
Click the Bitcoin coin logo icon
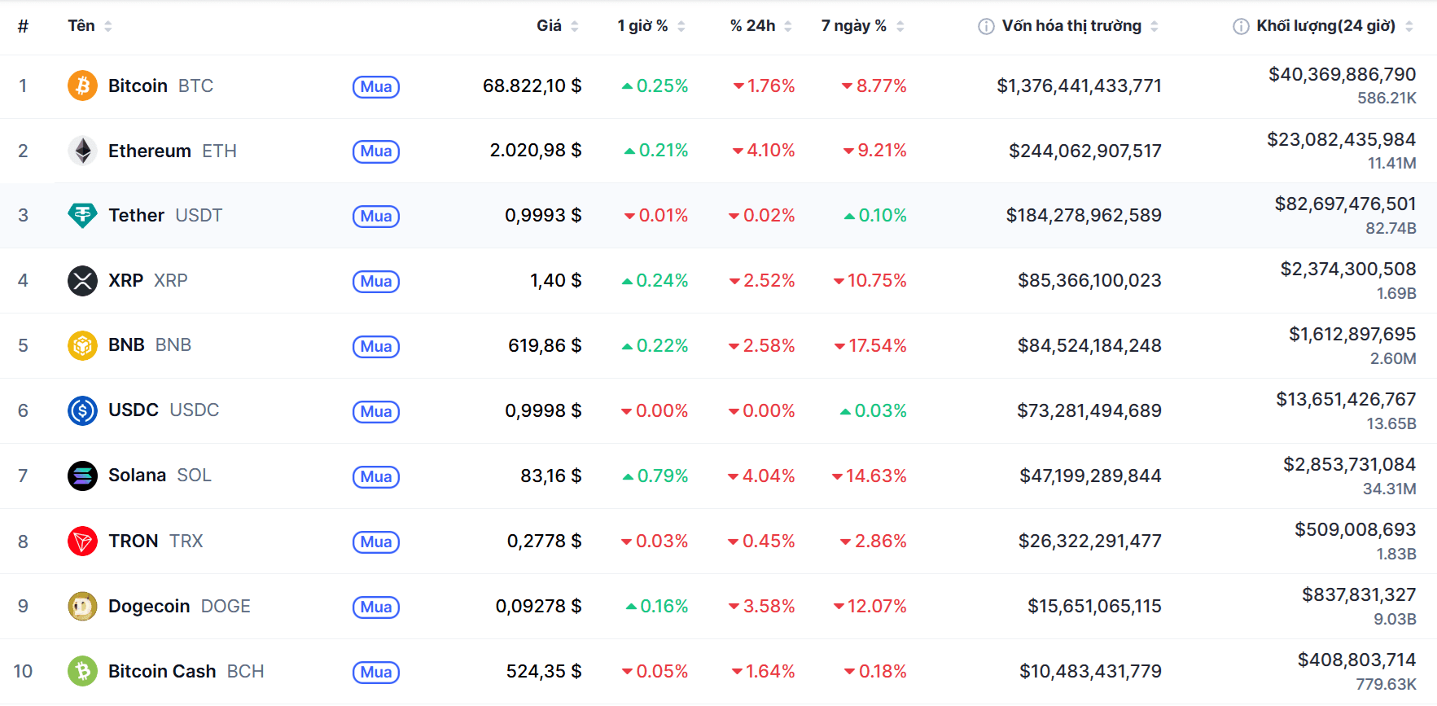point(82,86)
